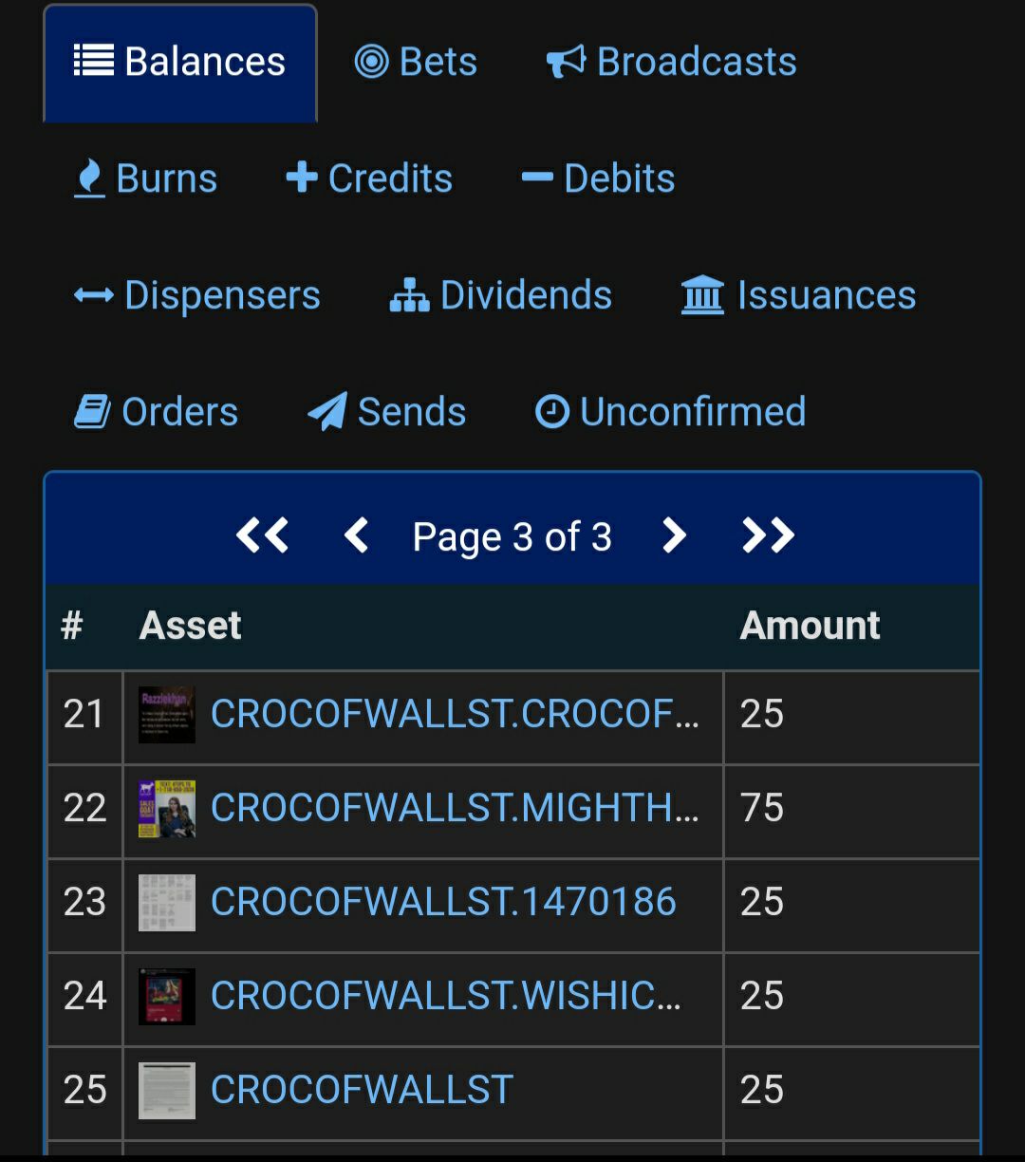Open the Broadcasts tab
The width and height of the screenshot is (1025, 1162).
click(x=671, y=63)
